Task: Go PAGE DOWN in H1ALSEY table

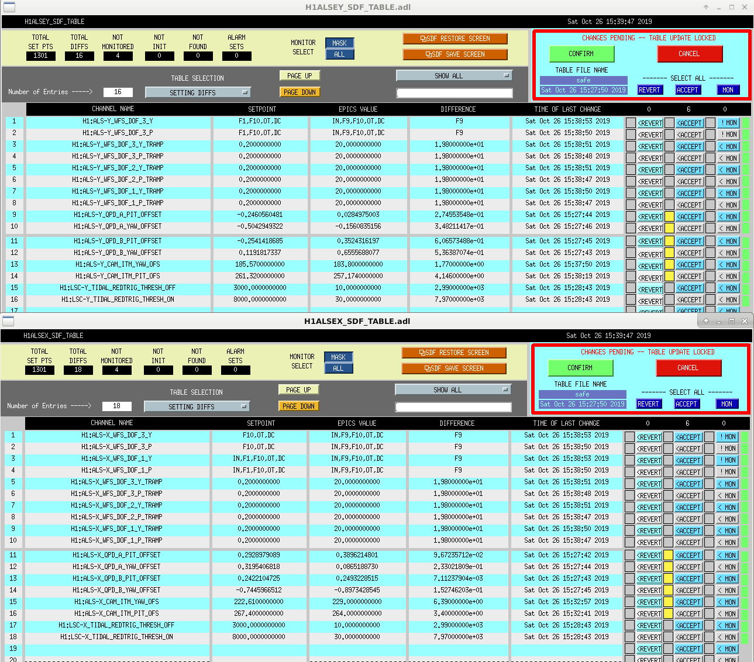Action: coord(299,92)
